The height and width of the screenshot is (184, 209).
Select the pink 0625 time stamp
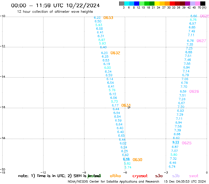pos(187,143)
